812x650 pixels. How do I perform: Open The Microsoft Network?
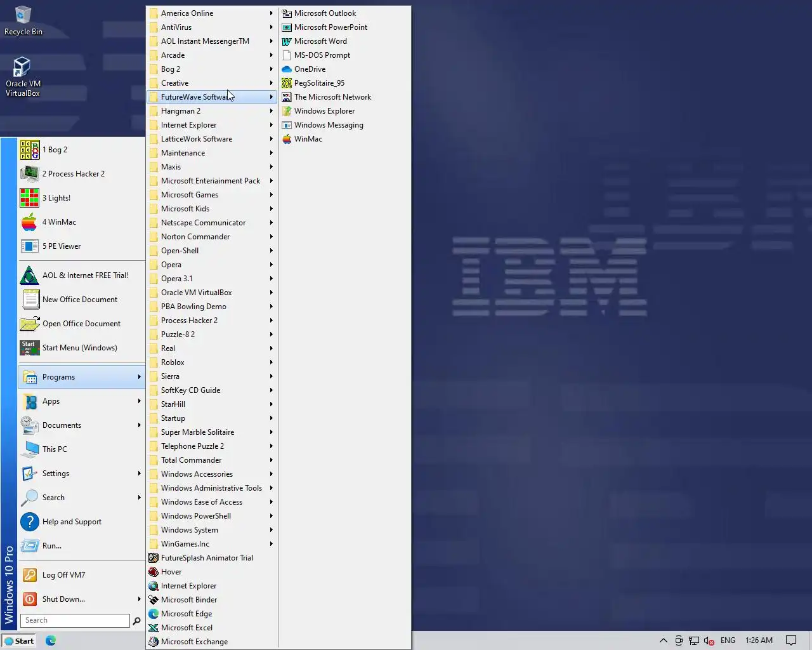pyautogui.click(x=344, y=97)
